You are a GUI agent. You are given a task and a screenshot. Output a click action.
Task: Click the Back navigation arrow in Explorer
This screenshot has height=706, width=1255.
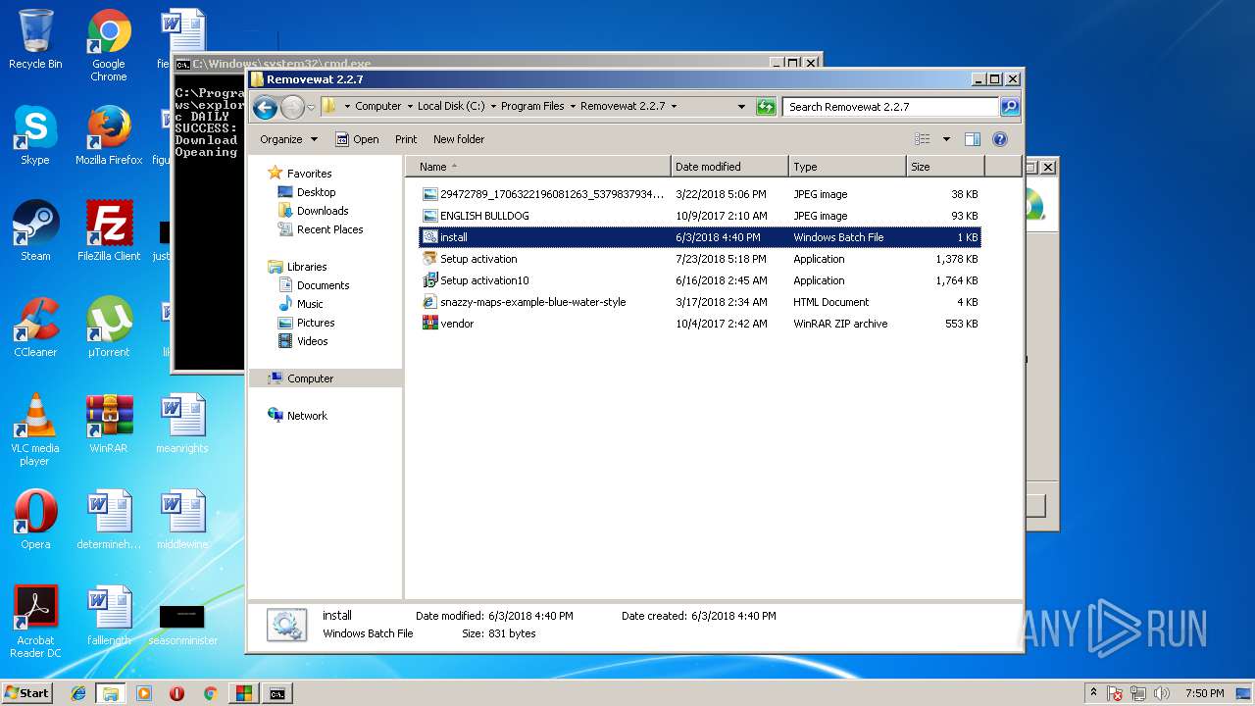point(265,107)
